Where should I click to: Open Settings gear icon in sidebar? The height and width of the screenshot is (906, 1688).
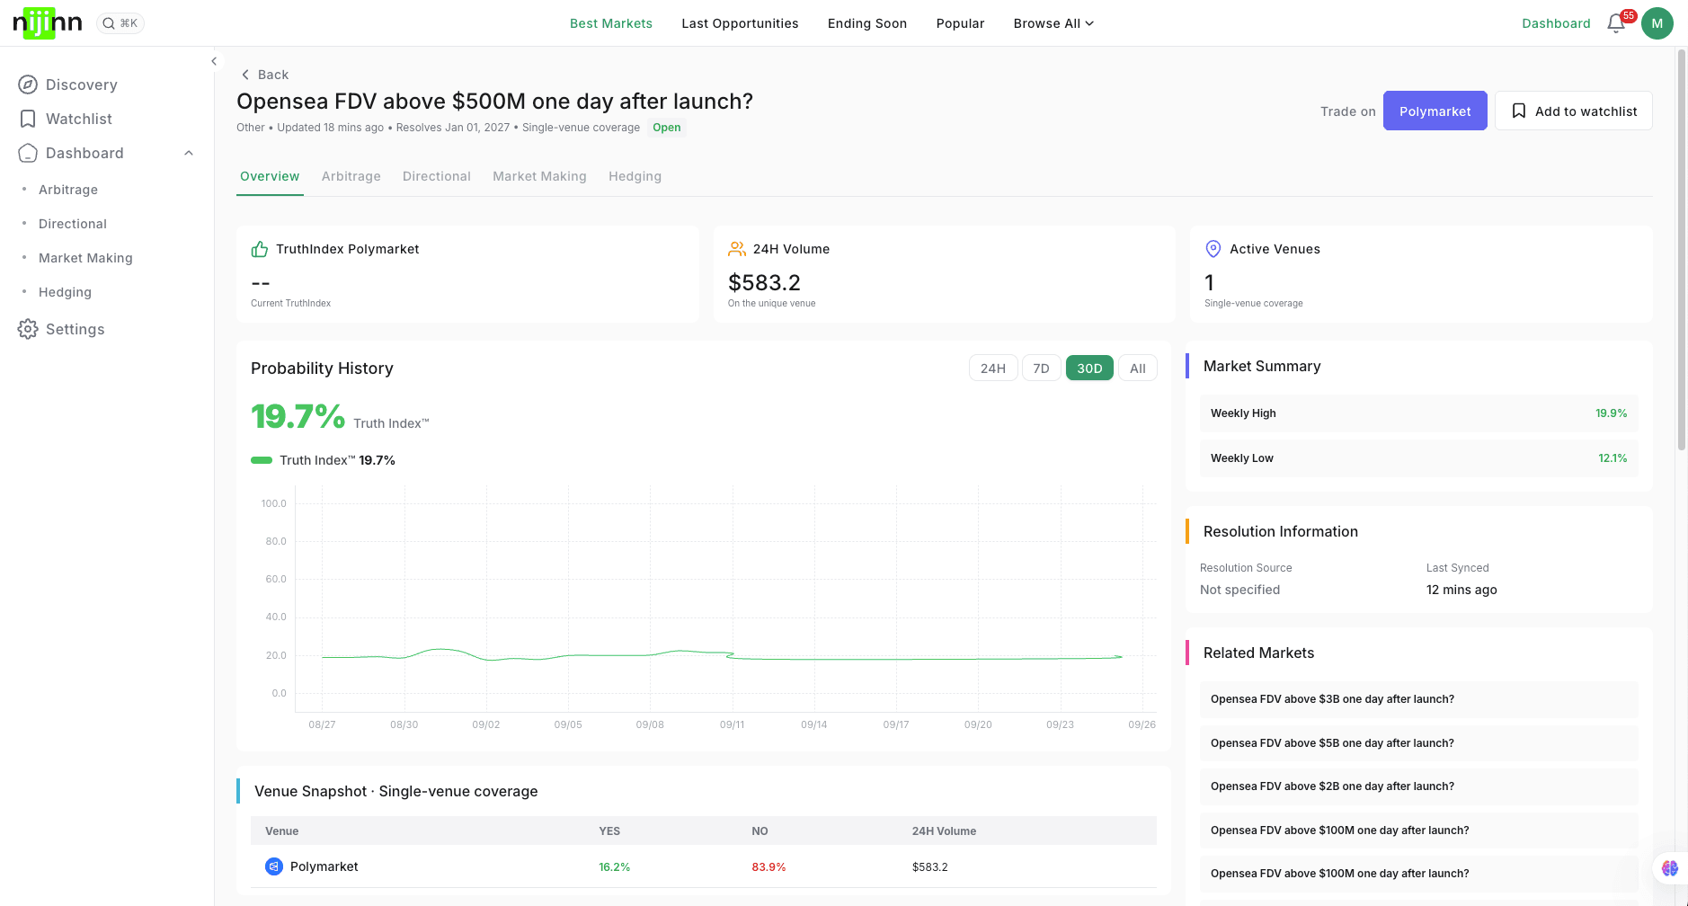click(28, 329)
